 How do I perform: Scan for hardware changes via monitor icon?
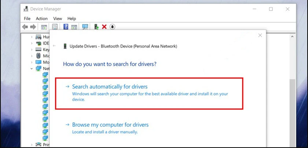click(x=85, y=27)
